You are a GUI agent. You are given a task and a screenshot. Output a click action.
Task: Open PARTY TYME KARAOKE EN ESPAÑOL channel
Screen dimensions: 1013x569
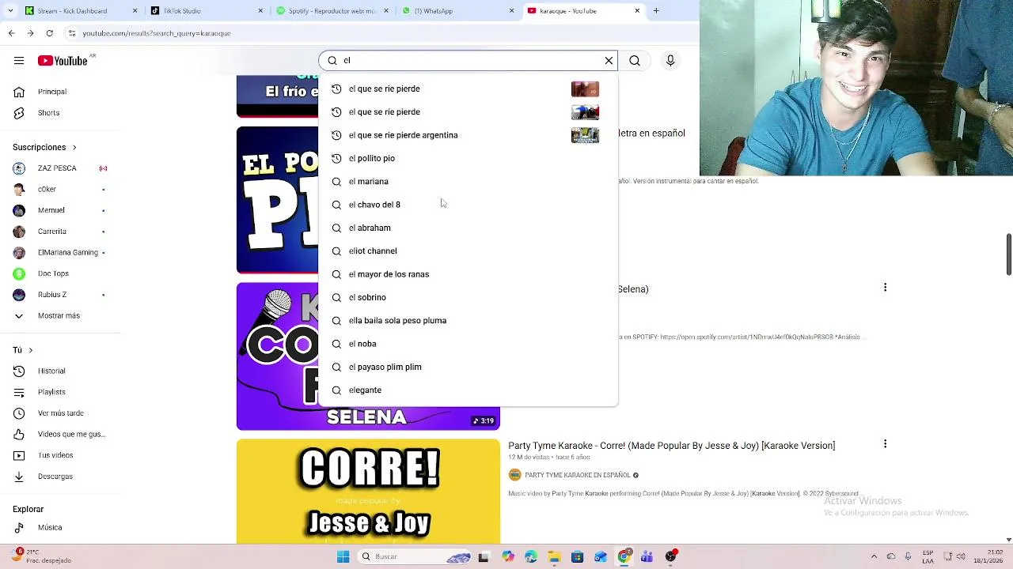click(x=577, y=475)
